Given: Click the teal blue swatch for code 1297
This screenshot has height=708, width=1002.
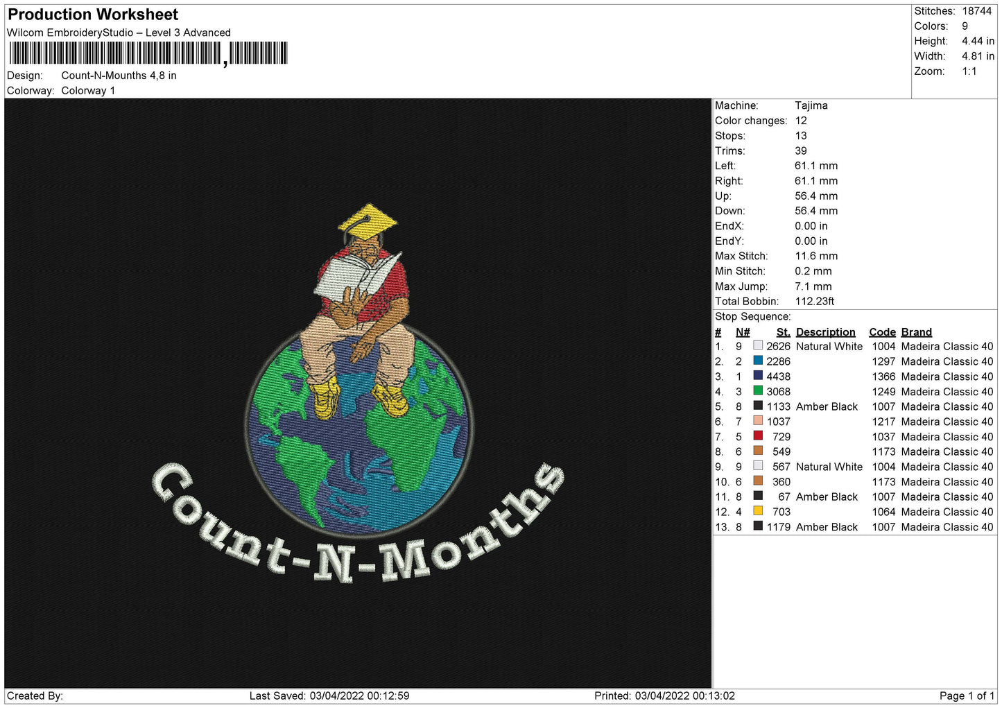Looking at the screenshot, I should point(758,361).
